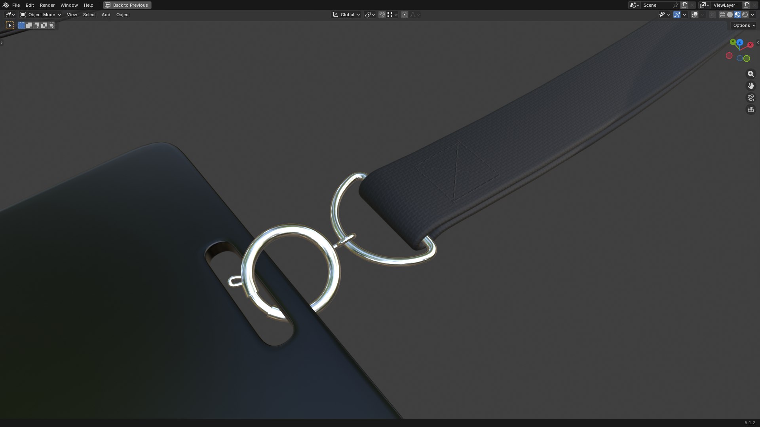Switch to Wireframe viewport shading
Screen dimensions: 760x427
click(x=722, y=15)
